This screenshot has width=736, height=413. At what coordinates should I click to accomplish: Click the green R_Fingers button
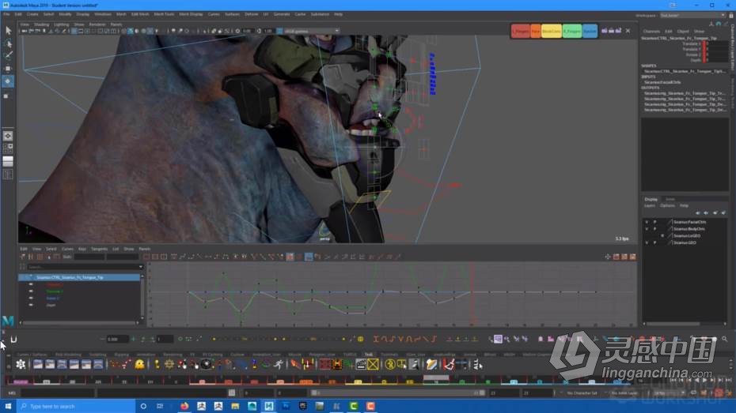tap(571, 31)
